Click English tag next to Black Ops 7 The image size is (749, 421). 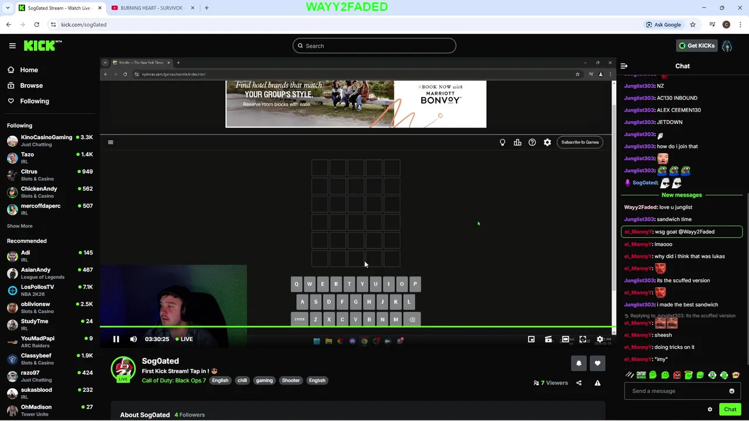click(220, 381)
